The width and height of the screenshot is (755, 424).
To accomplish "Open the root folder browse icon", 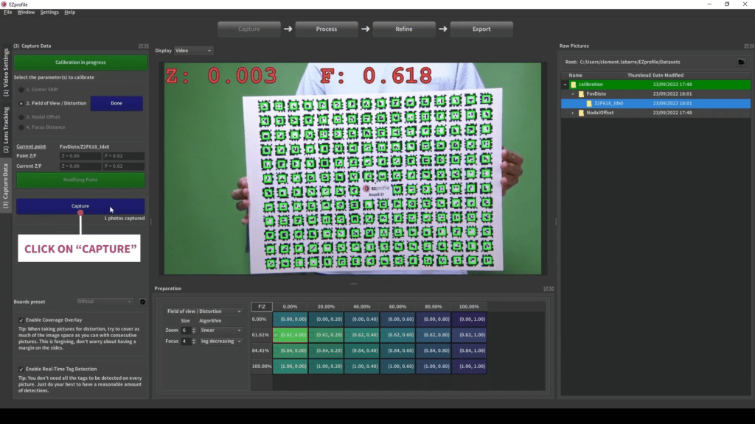I will pos(741,62).
